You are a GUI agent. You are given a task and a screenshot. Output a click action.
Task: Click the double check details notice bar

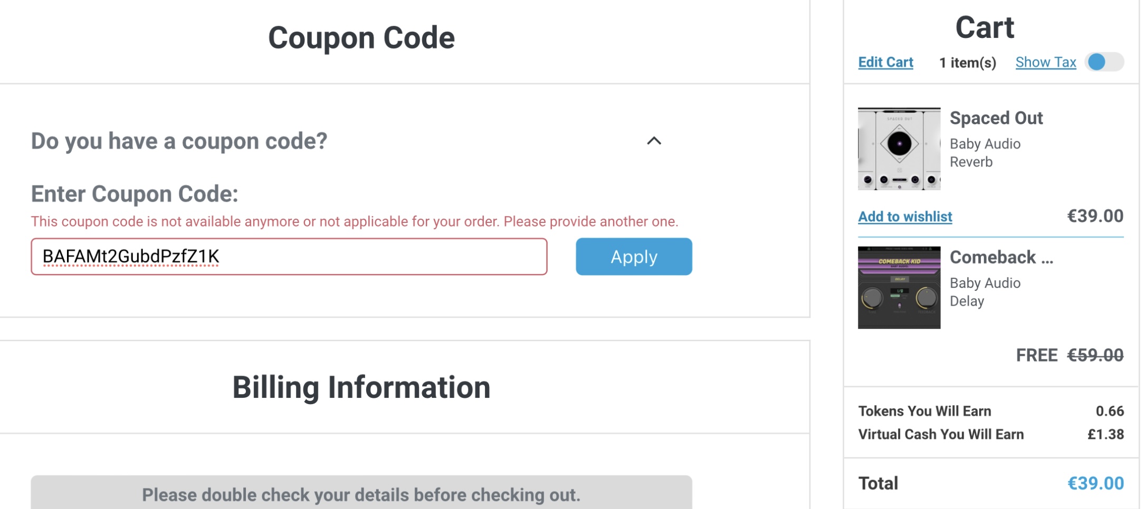coord(361,493)
